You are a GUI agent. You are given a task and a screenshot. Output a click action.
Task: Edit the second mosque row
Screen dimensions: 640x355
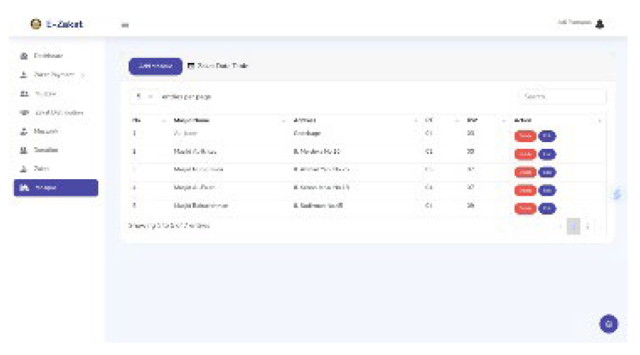[x=547, y=152]
